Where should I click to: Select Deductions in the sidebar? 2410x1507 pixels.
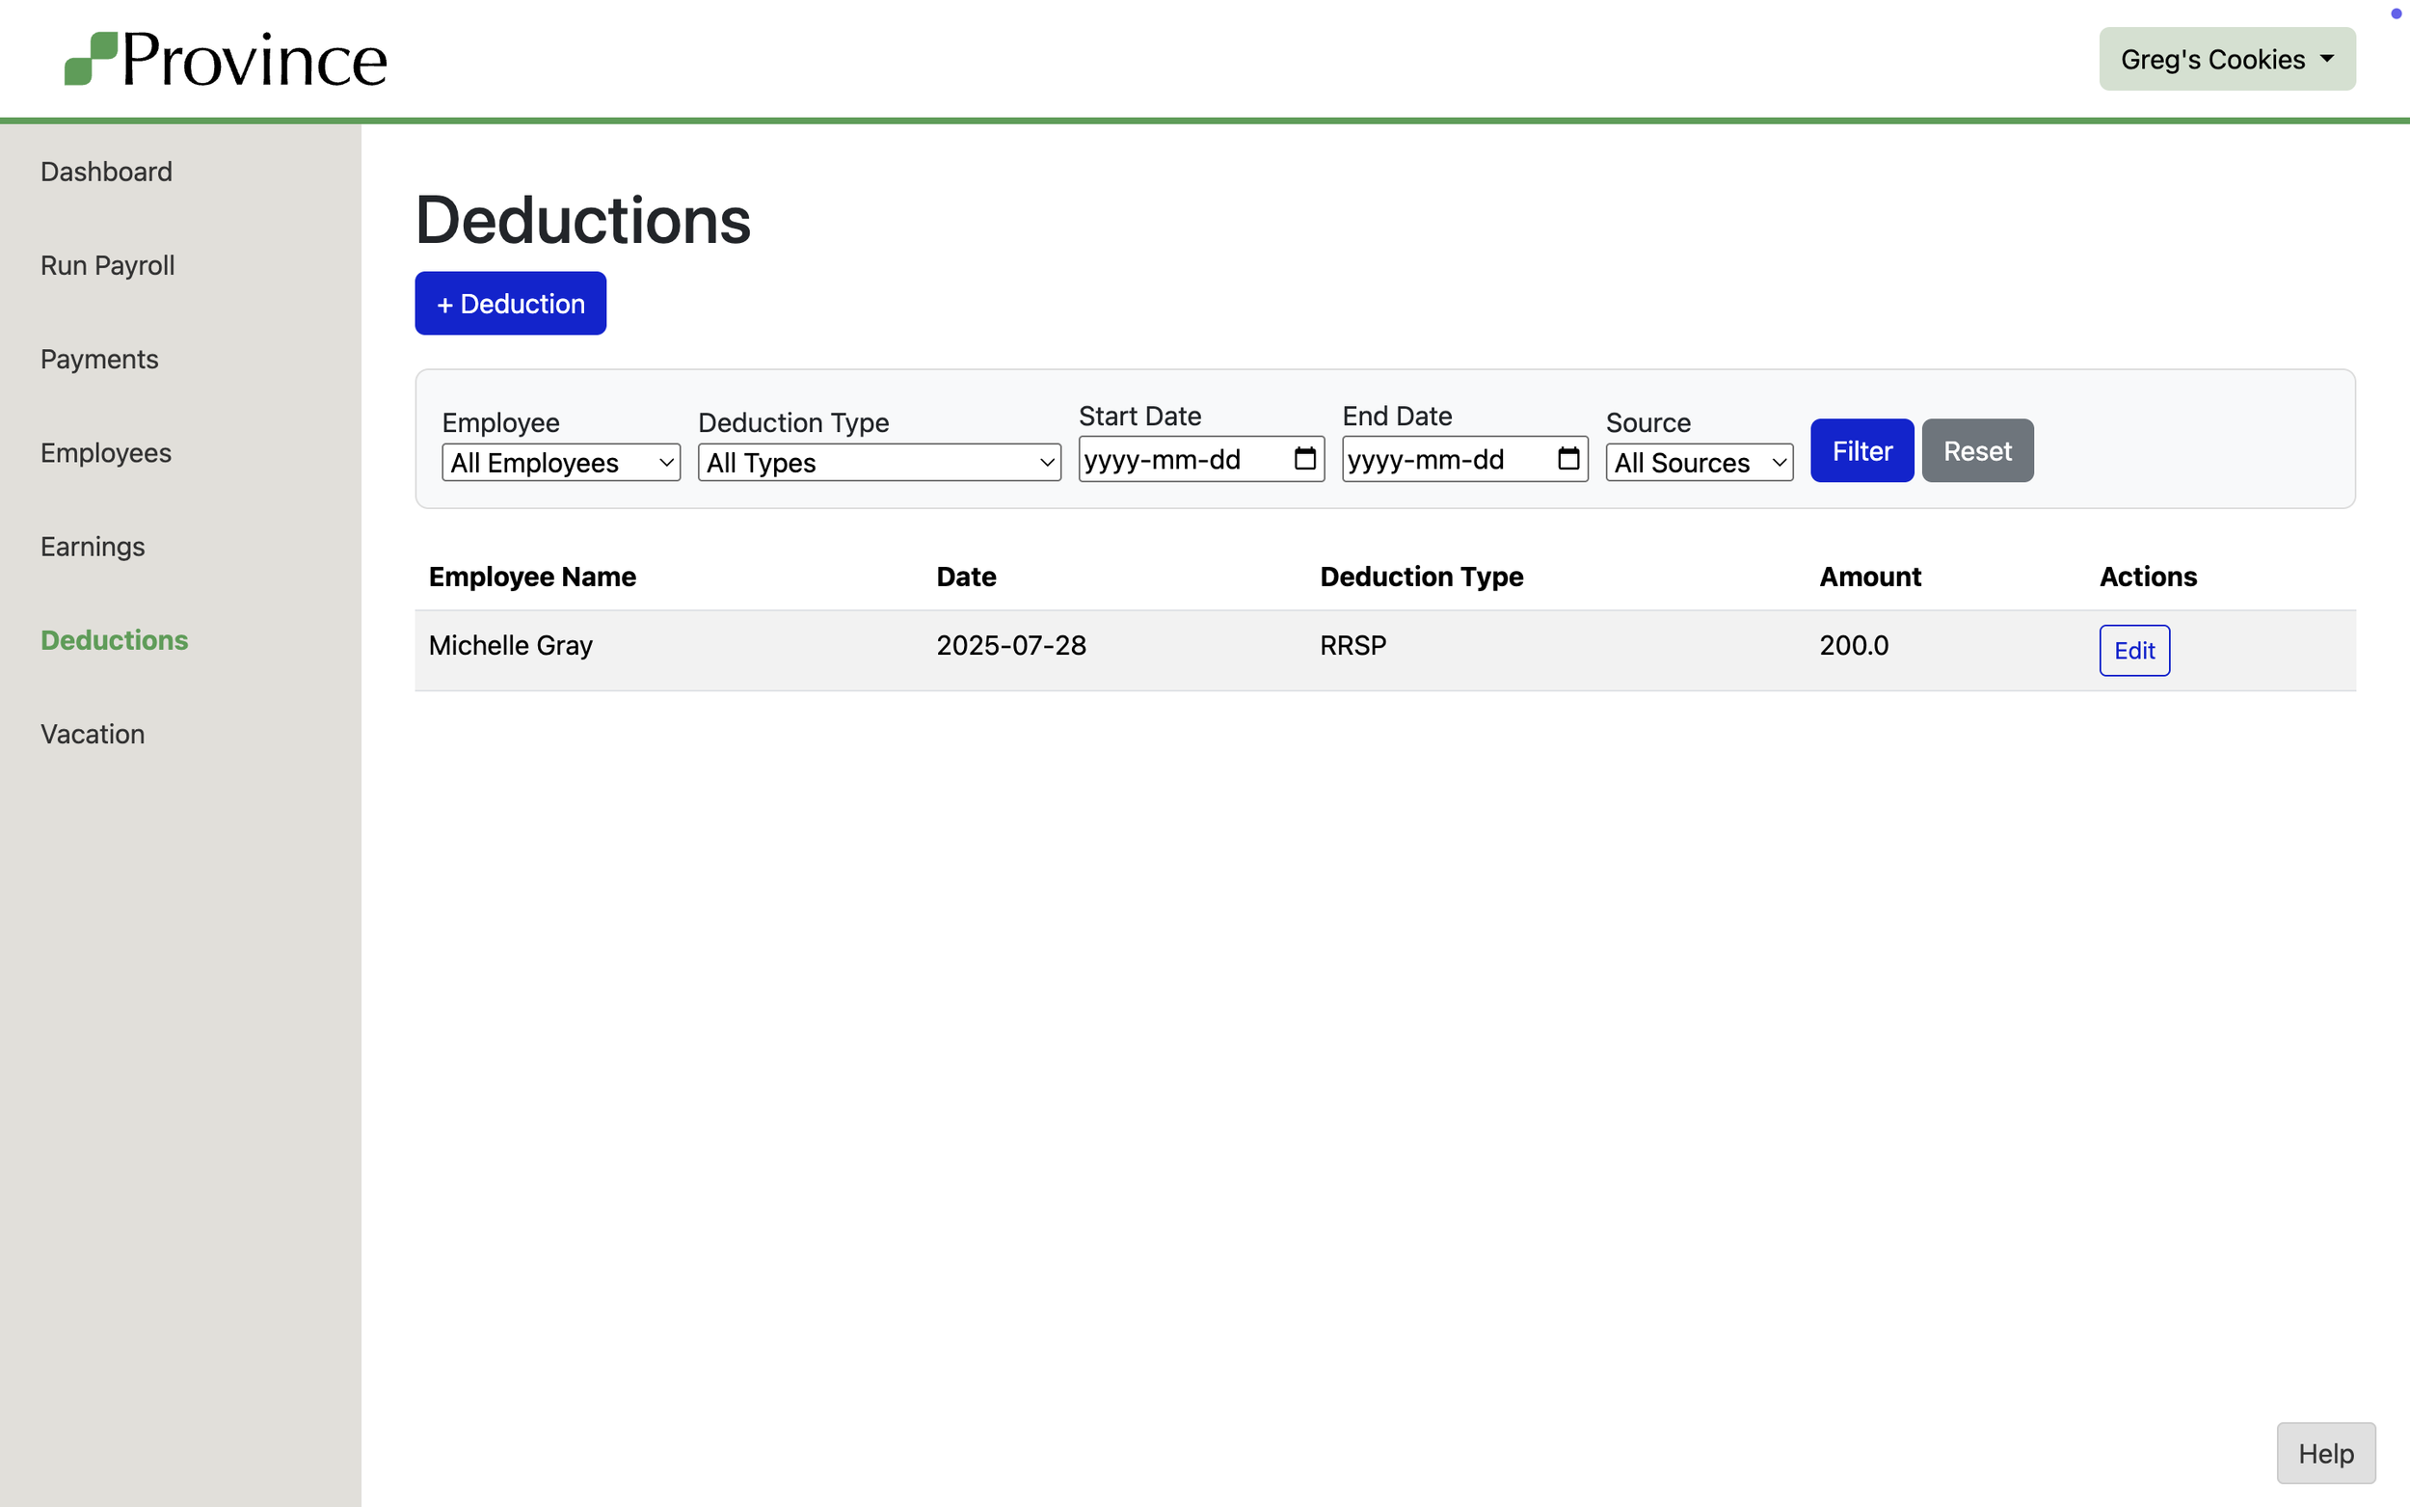pos(115,640)
